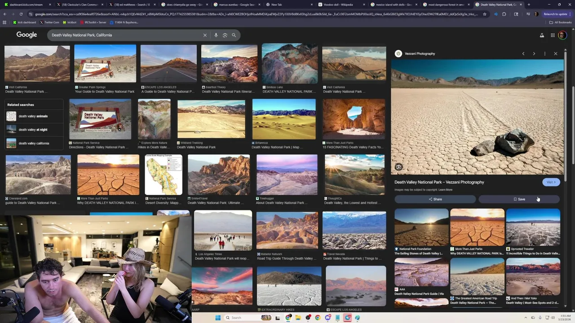Open a new browser tab

coord(529,4)
